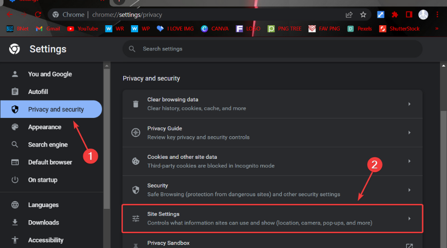Click the sliders icon for Site Settings
This screenshot has width=447, height=248.
(x=136, y=218)
